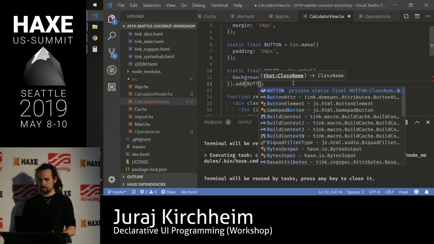Collapse the 2019-SEATTLE-COCONUT-WORKSHOP folder section
Viewport: 434px width, 244px height.
pos(159,26)
